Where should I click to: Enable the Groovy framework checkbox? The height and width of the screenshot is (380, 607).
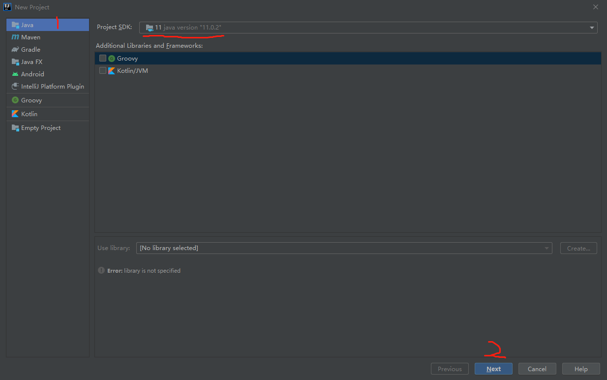coord(102,58)
